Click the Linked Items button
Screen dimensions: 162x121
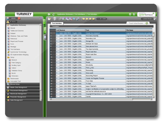(x=147, y=19)
